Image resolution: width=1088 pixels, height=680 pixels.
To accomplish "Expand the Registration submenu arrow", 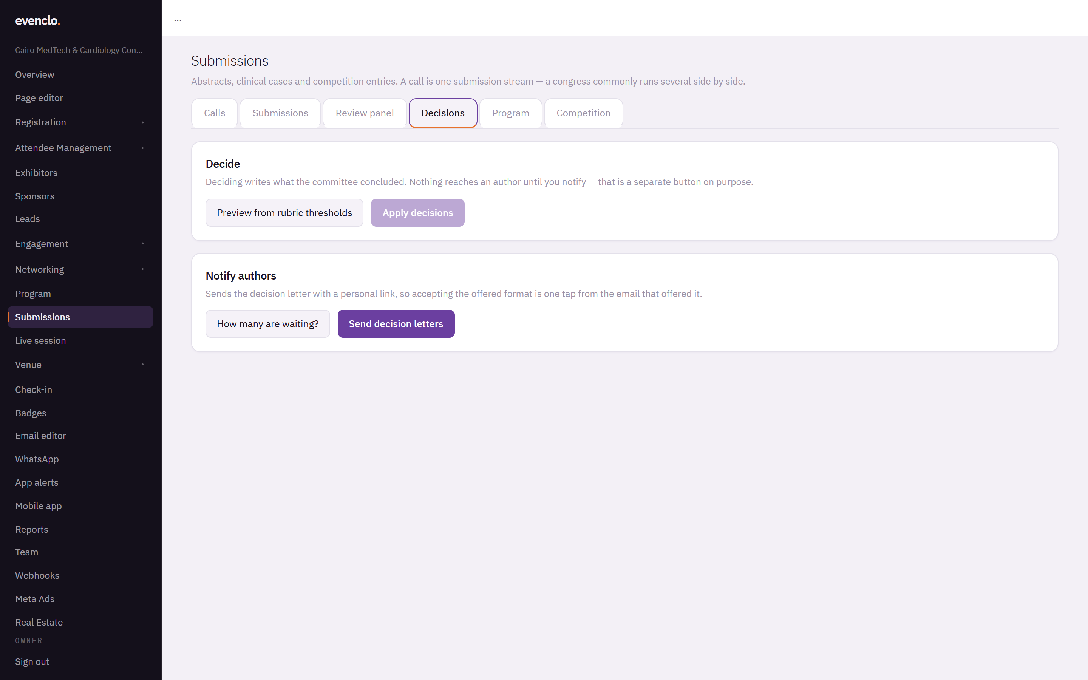I will pos(143,122).
